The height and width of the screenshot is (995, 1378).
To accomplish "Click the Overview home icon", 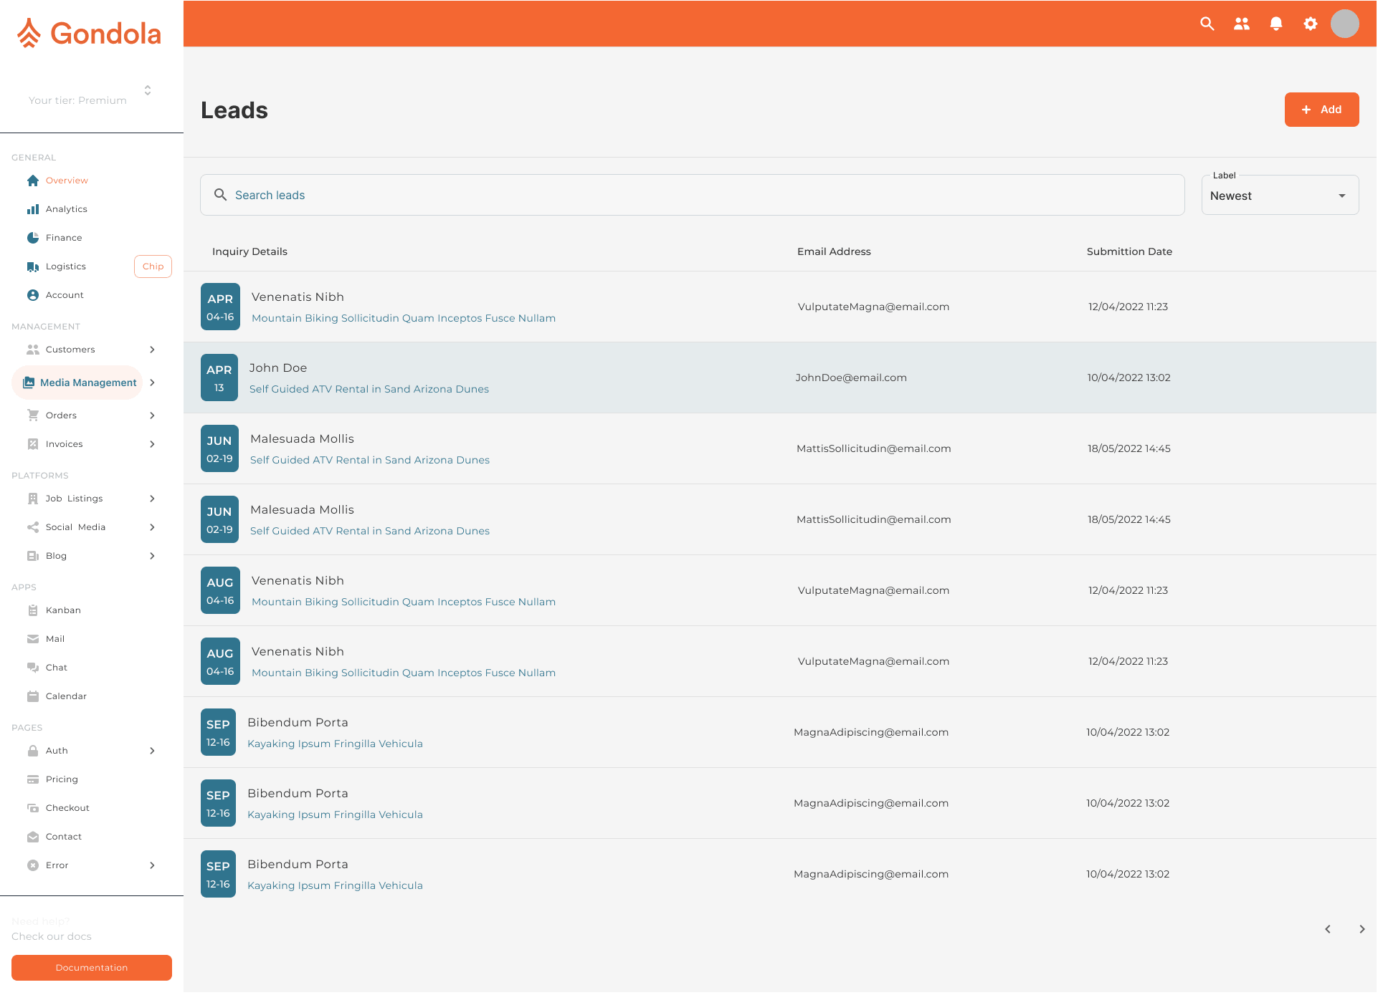I will (33, 181).
